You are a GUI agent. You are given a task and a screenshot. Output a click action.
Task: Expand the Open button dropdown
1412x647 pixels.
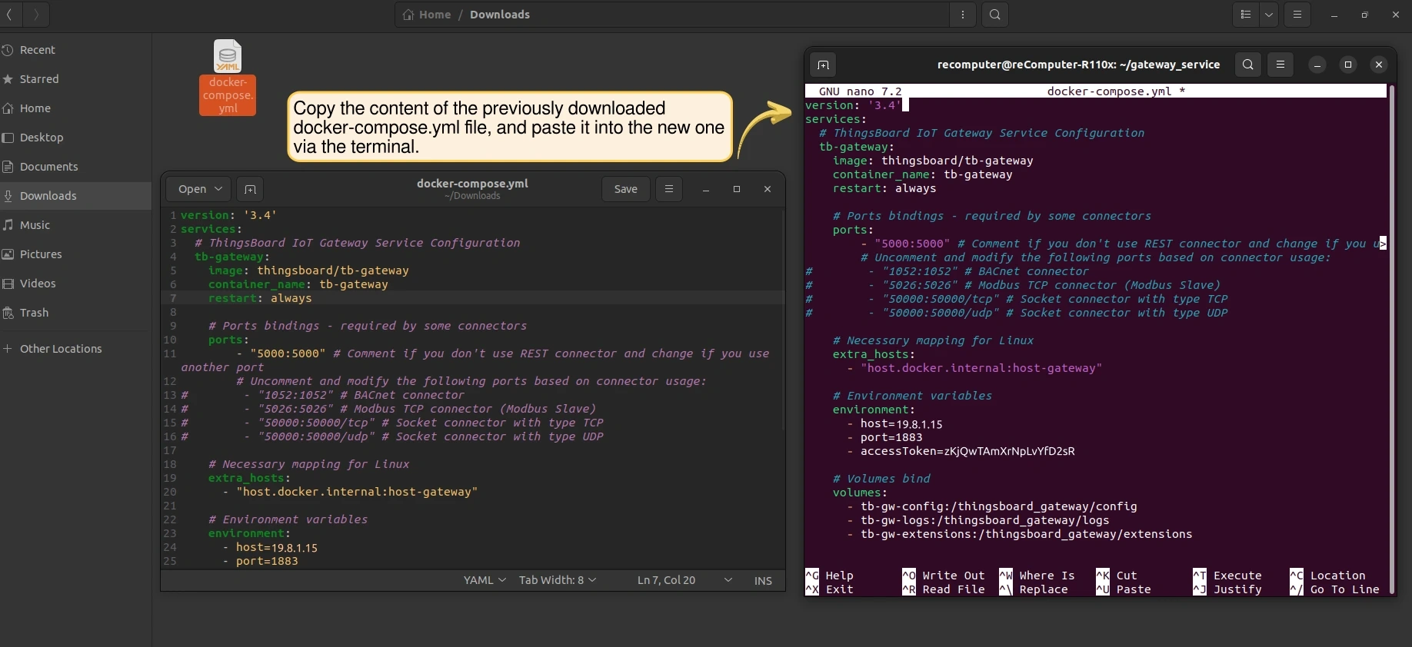click(218, 189)
